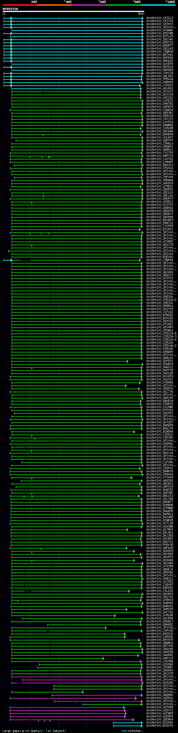Click the white query sequence bar
Image resolution: width=178 pixels, height=733 pixels.
click(73, 11)
